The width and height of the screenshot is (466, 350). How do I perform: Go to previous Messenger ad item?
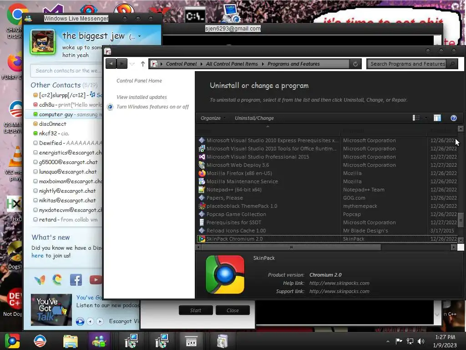[91, 321]
